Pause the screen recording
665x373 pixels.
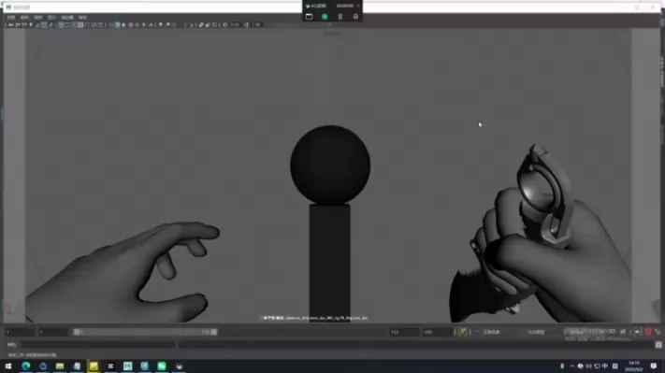pos(340,17)
